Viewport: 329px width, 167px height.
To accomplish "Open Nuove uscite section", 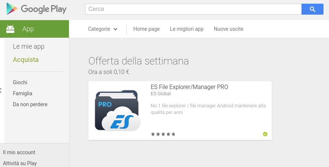I will click(x=229, y=29).
